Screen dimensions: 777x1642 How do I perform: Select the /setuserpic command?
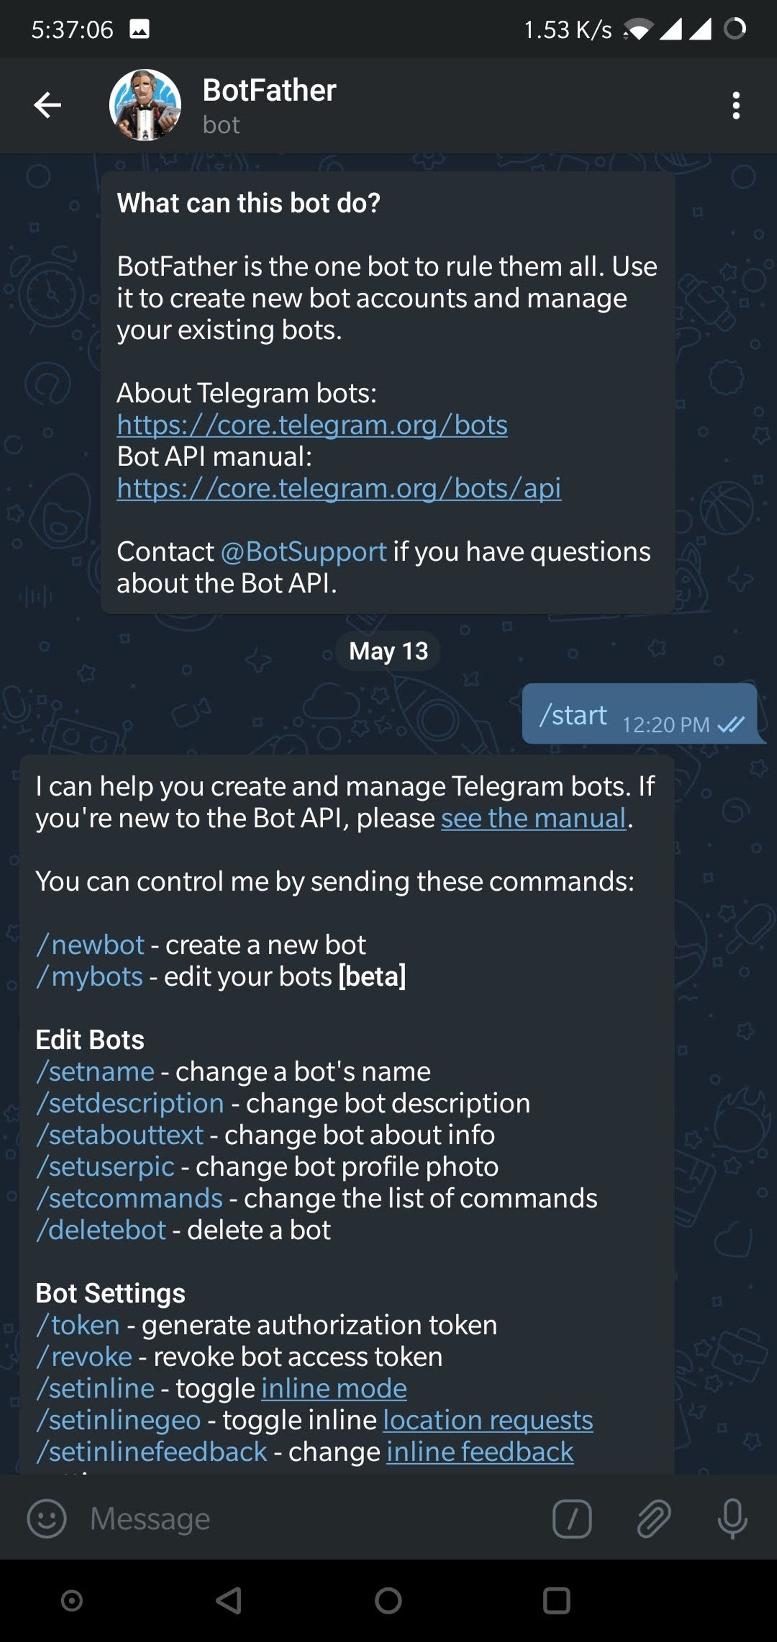click(x=106, y=1167)
